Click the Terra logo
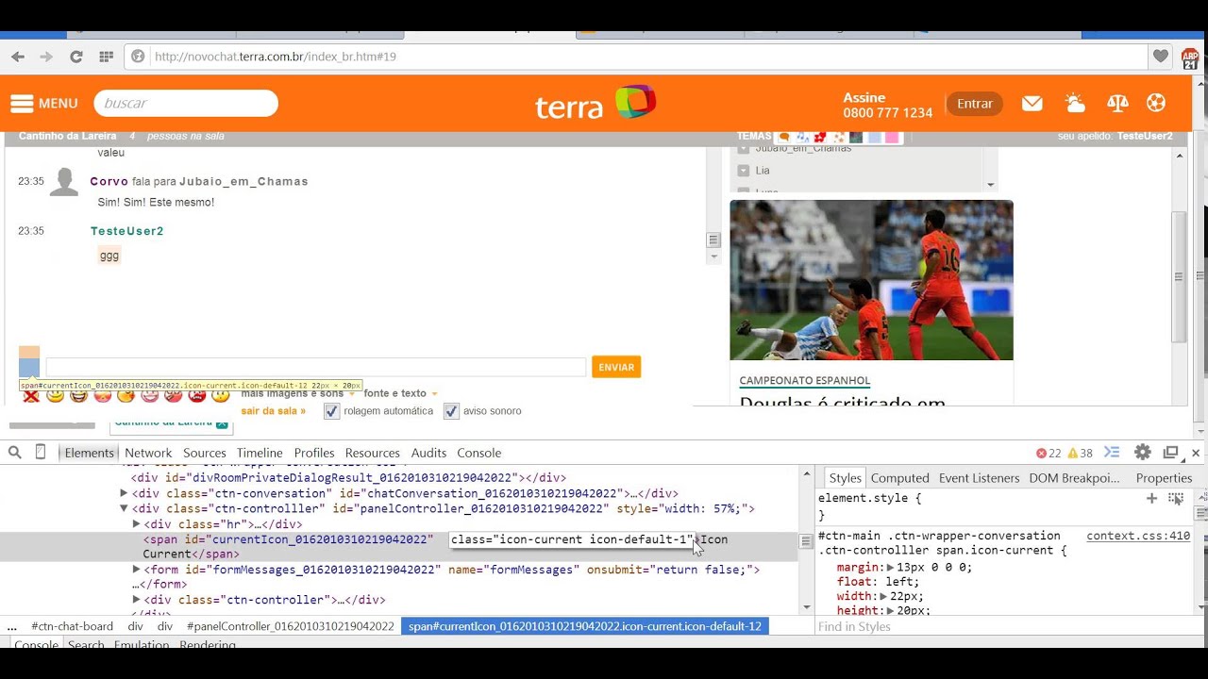 [596, 103]
